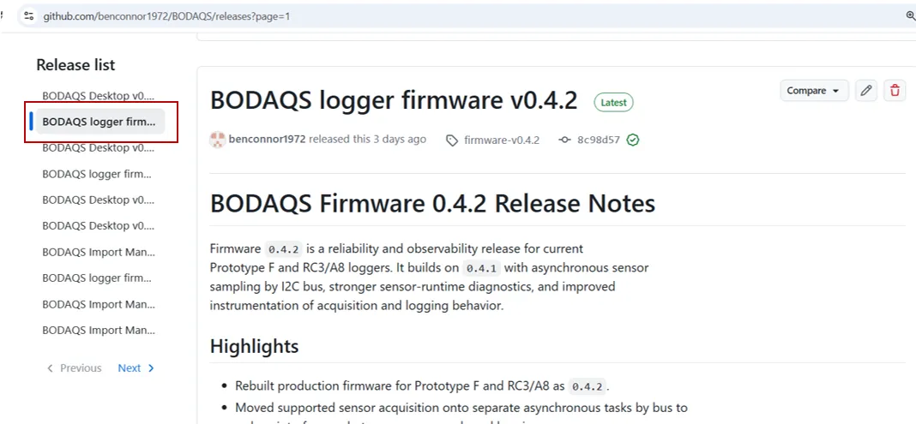This screenshot has height=424, width=916.
Task: Select the highlighted BODAQS logger firmware item
Action: (99, 122)
